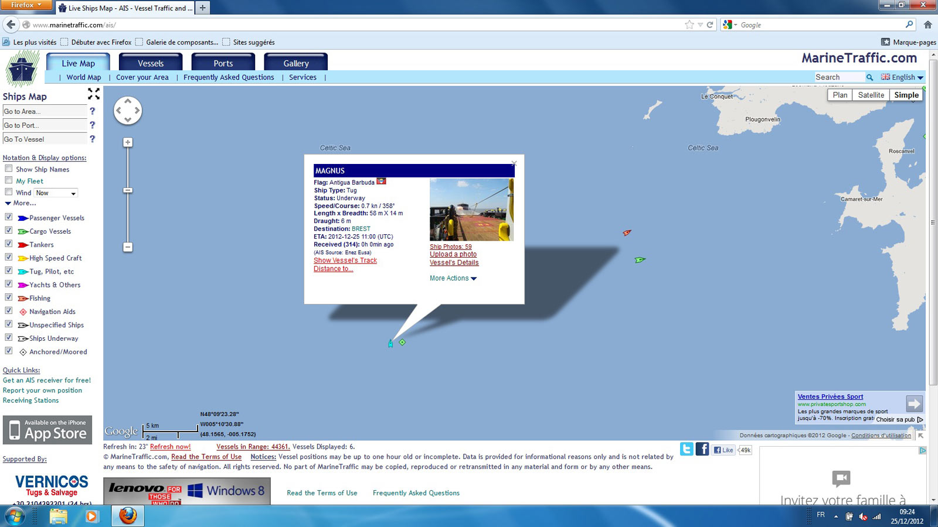Open media player from the taskbar

click(91, 516)
